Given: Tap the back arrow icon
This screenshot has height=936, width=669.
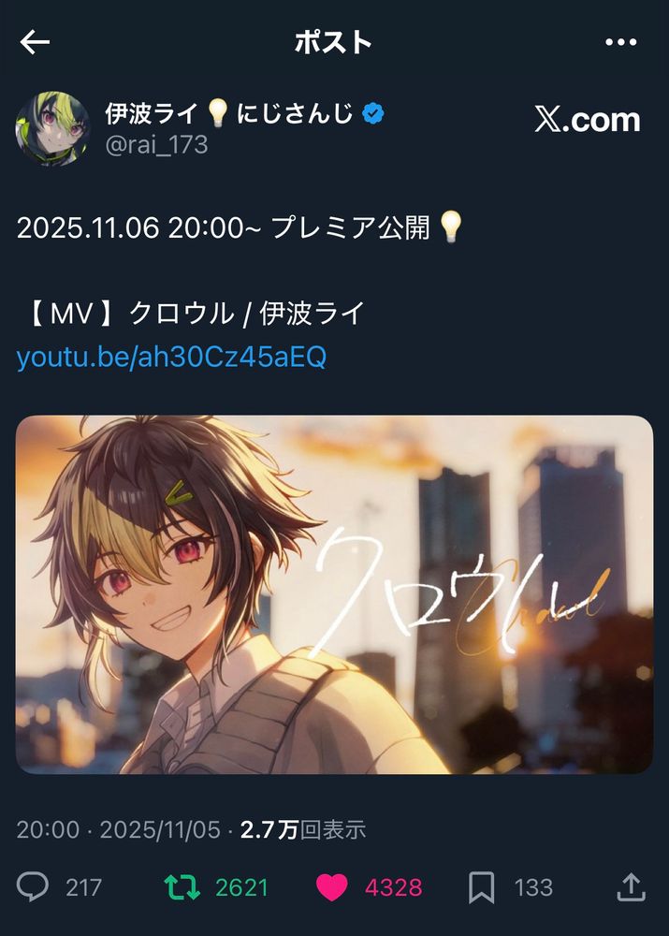Looking at the screenshot, I should (x=35, y=42).
